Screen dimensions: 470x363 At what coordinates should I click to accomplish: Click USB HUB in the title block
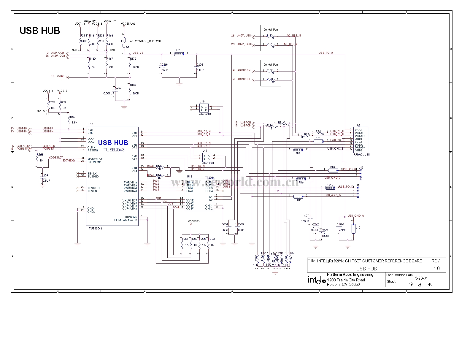366,269
